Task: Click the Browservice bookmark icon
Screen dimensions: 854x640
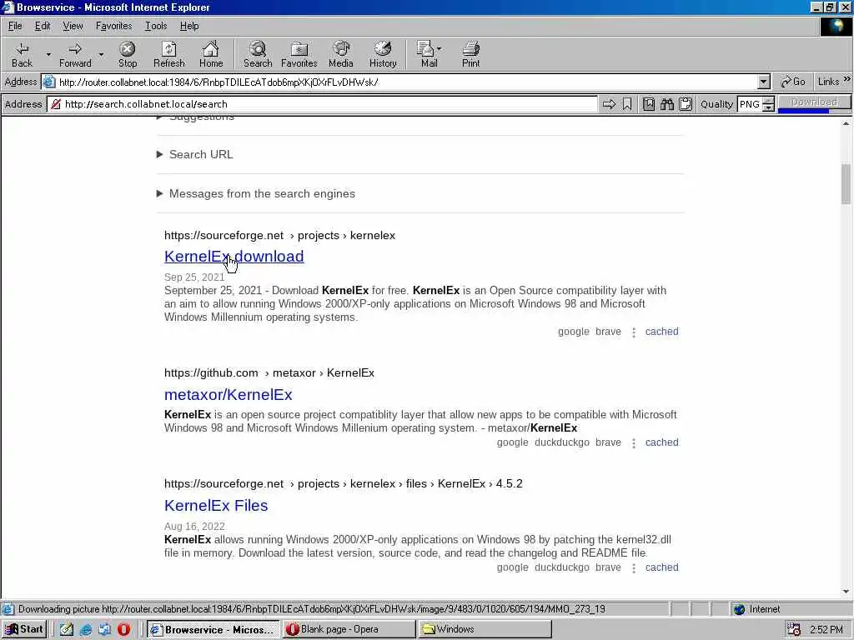Action: point(627,104)
